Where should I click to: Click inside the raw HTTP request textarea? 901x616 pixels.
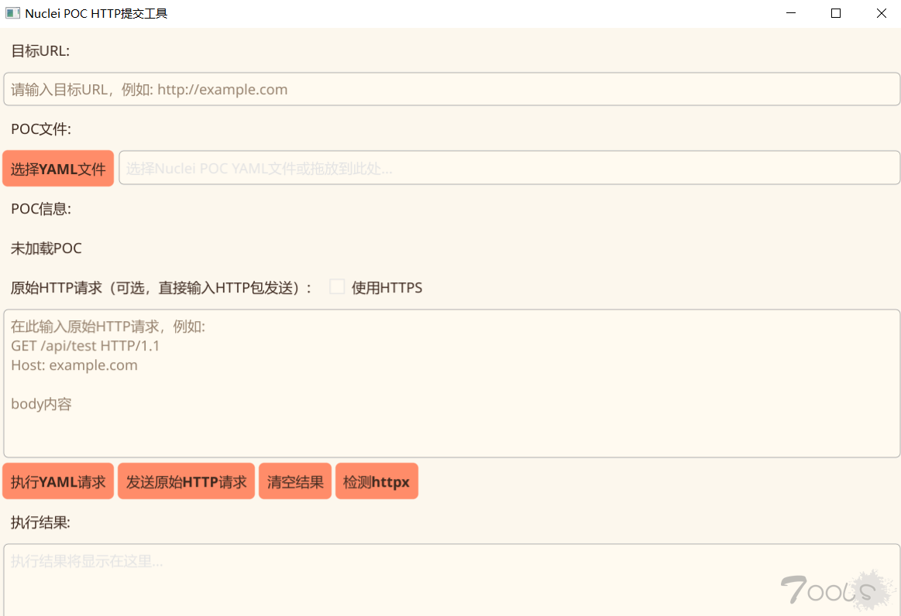click(449, 383)
